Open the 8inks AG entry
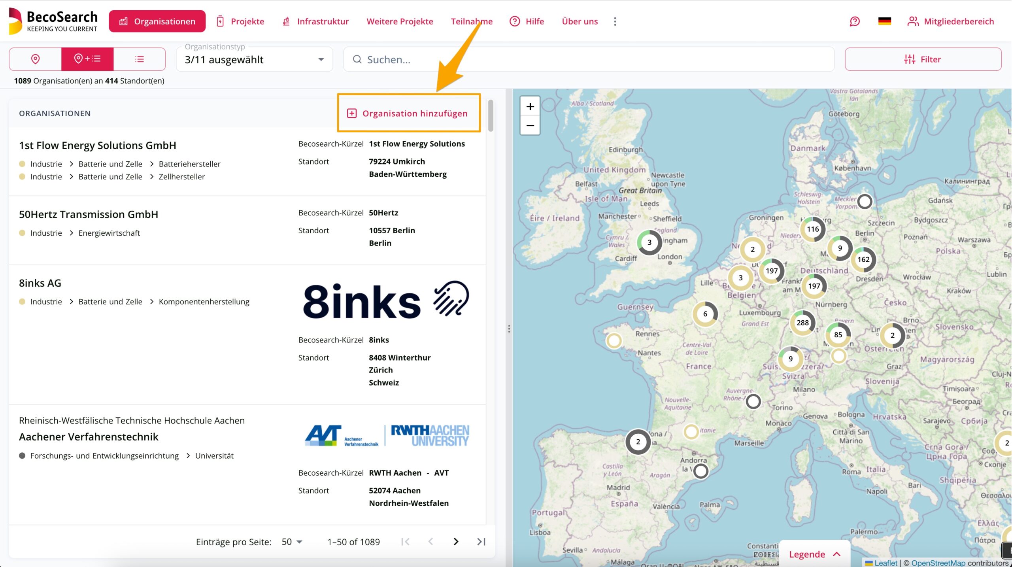 point(40,283)
